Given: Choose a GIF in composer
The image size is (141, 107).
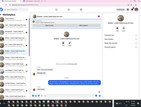Looking at the screenshot, I should click(41, 96).
